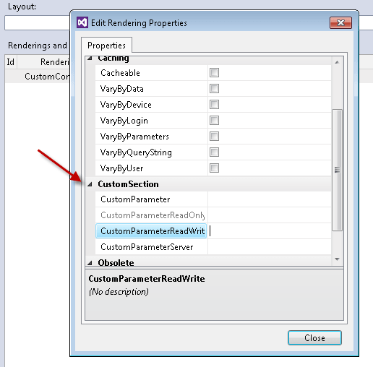Screen dimensions: 373x367
Task: Check the VaryByQueryString box
Action: (214, 152)
